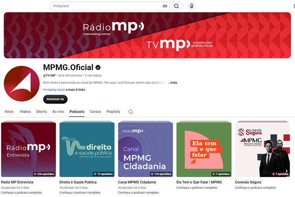The height and width of the screenshot is (197, 295).
Task: Select the Podcasts tab
Action: 77,112
